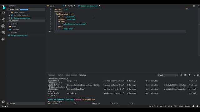200x112 pixels.
Task: Click the errors count in status bar
Action: coord(3,106)
